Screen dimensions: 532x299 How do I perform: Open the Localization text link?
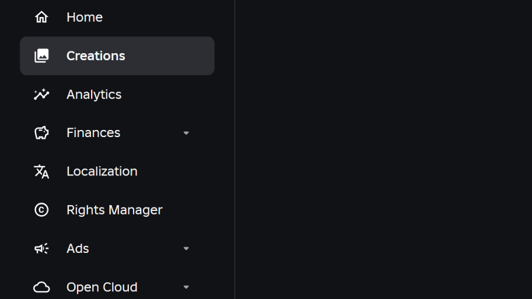click(x=102, y=171)
